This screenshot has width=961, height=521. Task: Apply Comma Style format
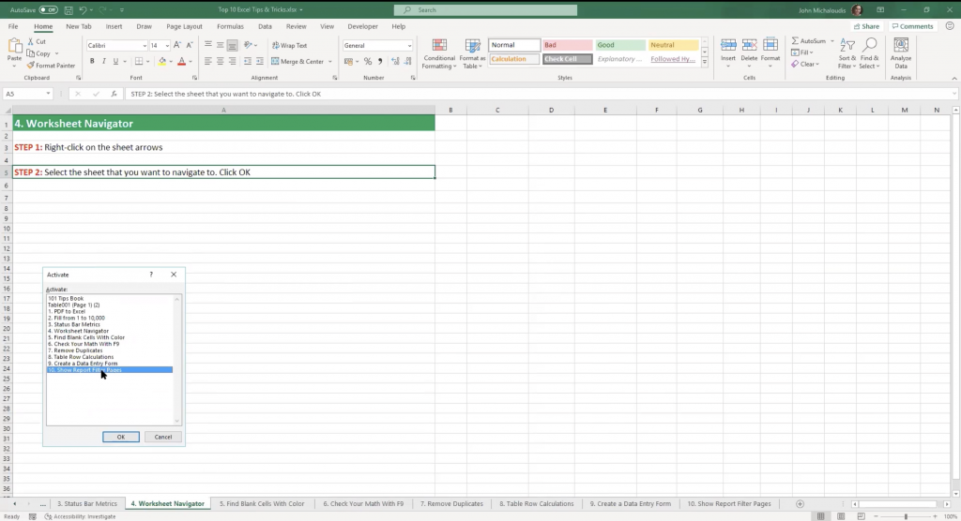[x=380, y=61]
